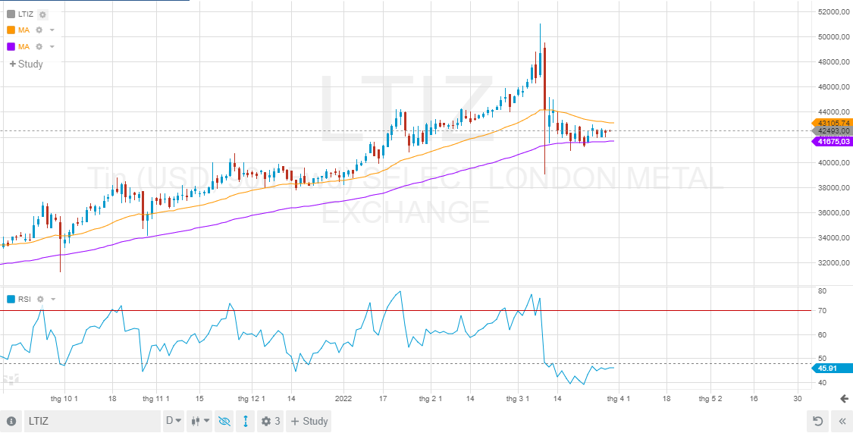This screenshot has height=433, width=853.
Task: Expand the orange MA dropdown arrow
Action: (x=52, y=30)
